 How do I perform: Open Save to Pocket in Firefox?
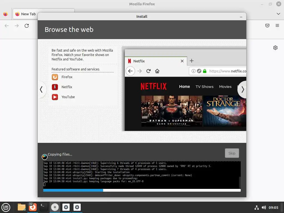click(267, 26)
